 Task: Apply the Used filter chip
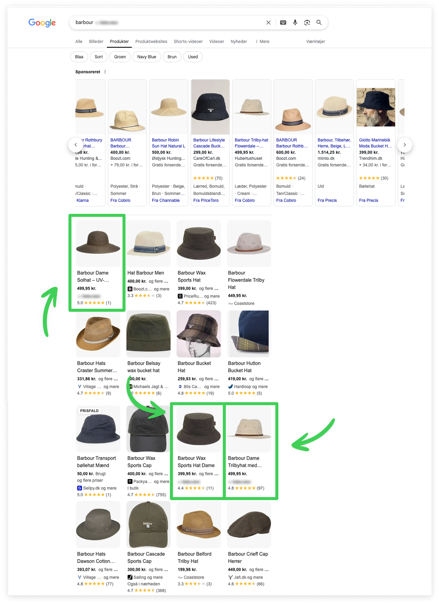193,57
